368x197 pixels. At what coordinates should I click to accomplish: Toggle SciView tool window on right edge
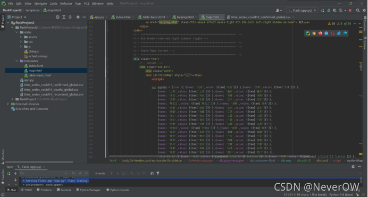365,43
